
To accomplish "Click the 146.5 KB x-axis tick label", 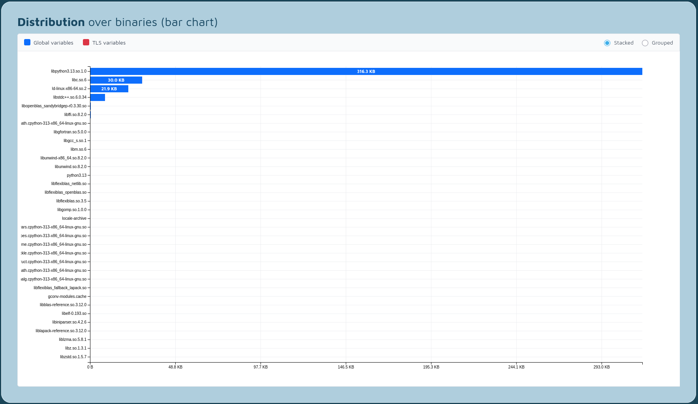I will coord(346,367).
